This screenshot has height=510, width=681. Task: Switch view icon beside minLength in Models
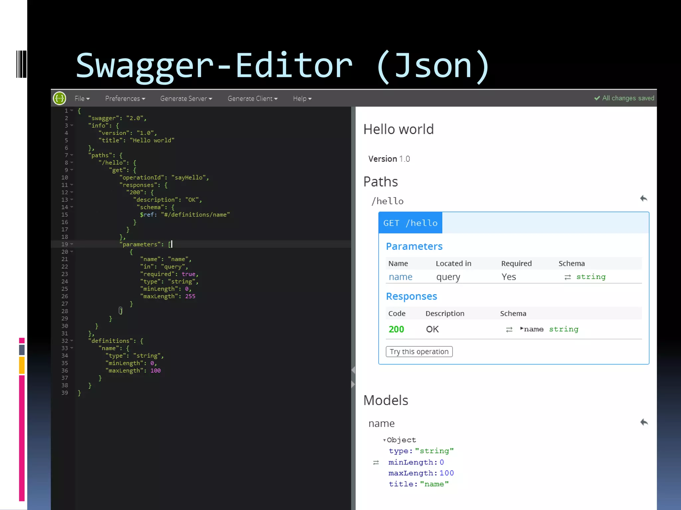[x=376, y=463]
